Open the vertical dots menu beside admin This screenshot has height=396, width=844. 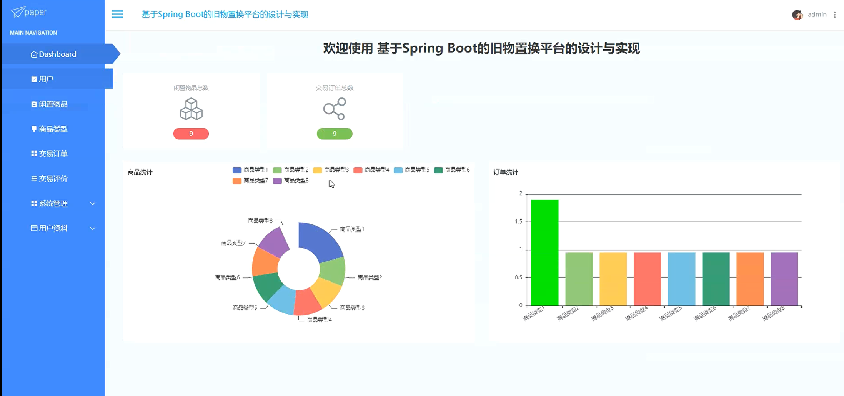pyautogui.click(x=834, y=15)
